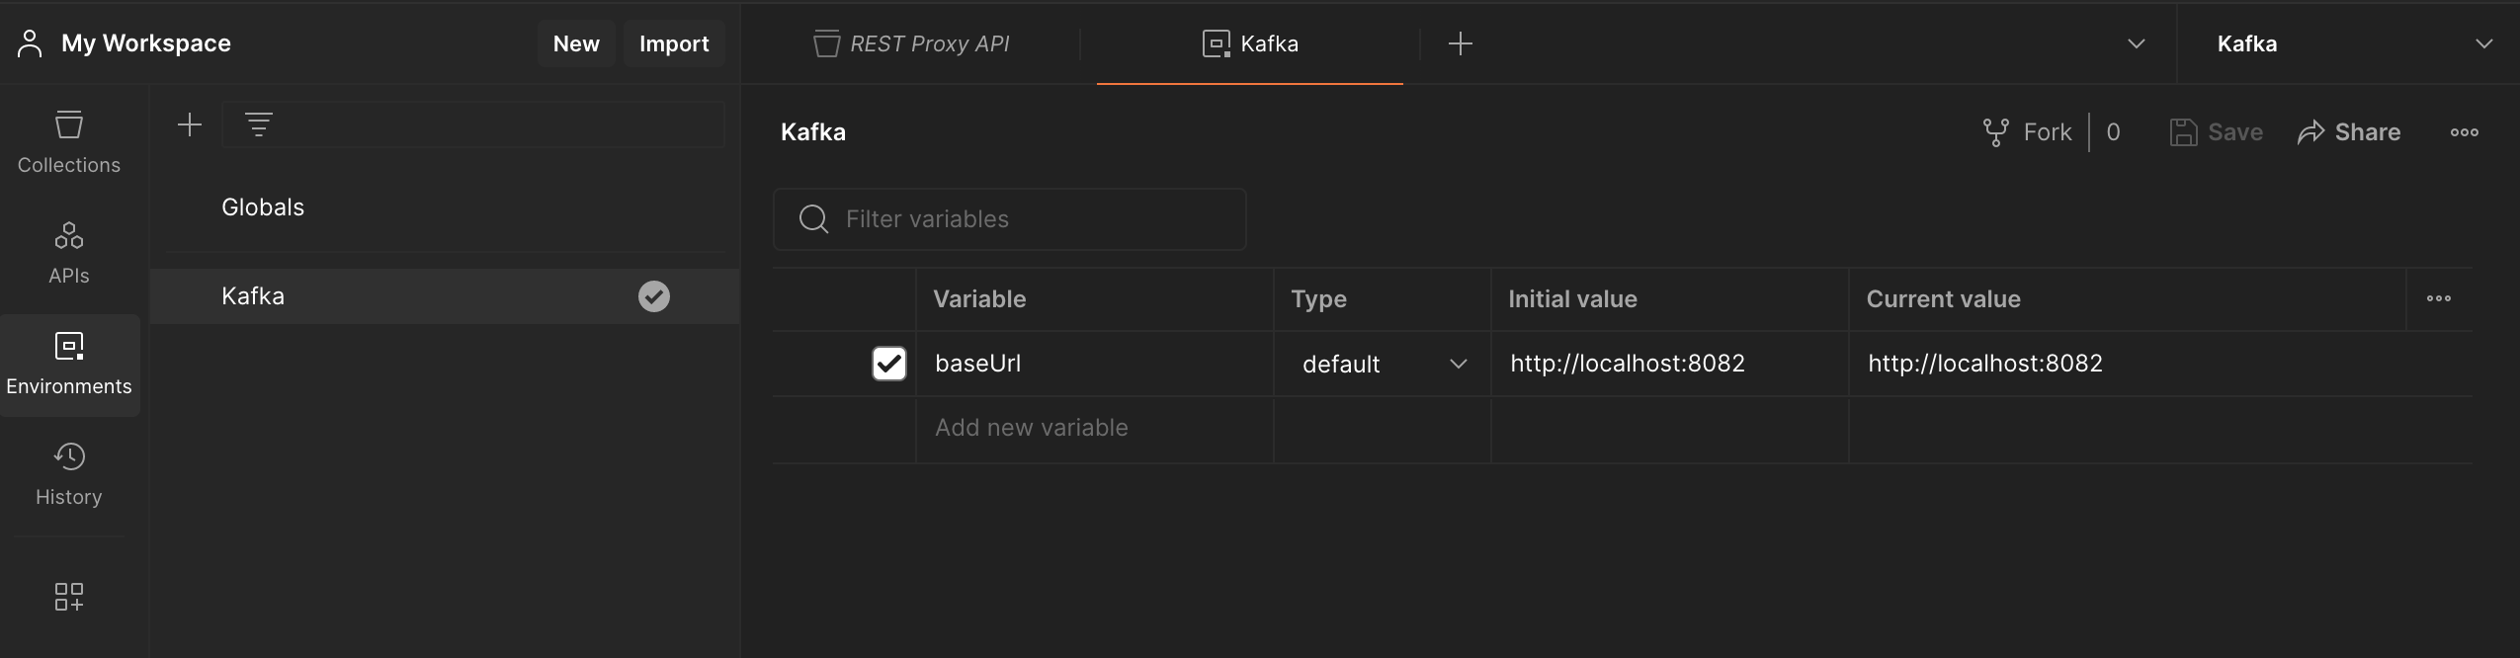The width and height of the screenshot is (2520, 658).
Task: Click the workspace user profile icon
Action: point(30,43)
